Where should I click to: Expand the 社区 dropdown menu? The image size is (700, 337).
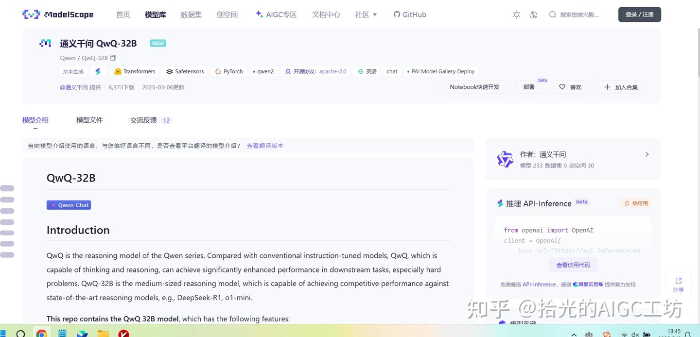(366, 15)
